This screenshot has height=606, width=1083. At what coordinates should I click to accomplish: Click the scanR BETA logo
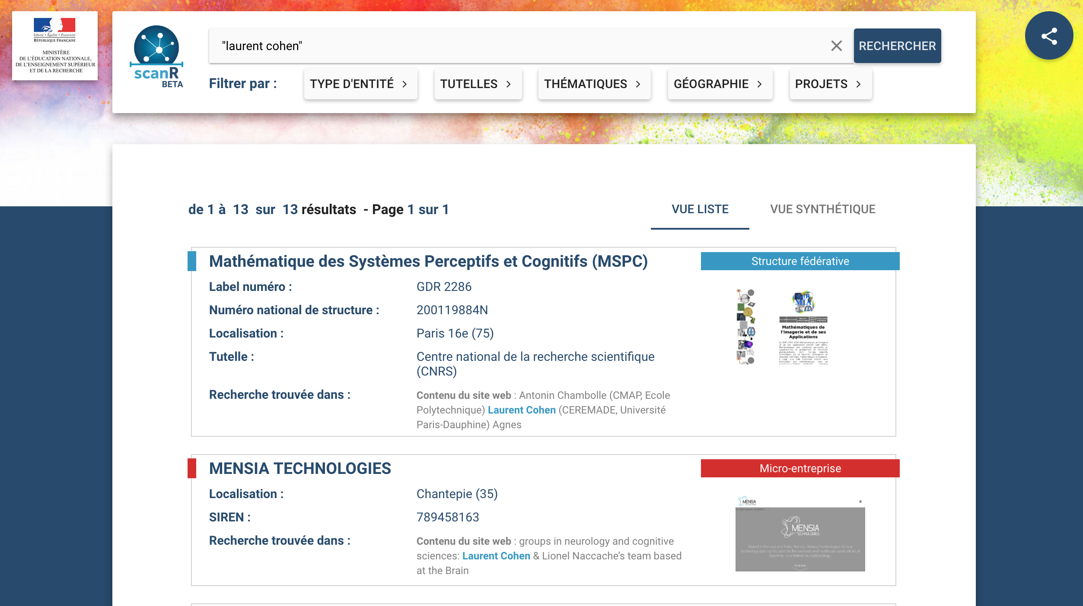[157, 57]
